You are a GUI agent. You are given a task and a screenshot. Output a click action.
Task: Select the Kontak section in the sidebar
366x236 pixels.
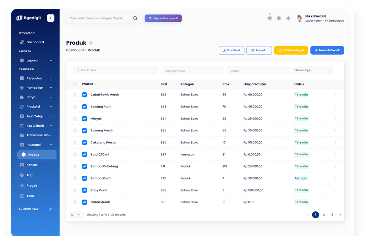click(x=32, y=165)
